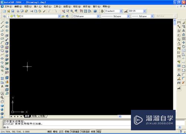Toggle 正交 ortho mode in status bar

coord(61,131)
